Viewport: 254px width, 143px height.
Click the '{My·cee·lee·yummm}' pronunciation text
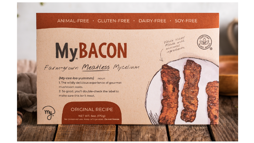tap(76, 78)
